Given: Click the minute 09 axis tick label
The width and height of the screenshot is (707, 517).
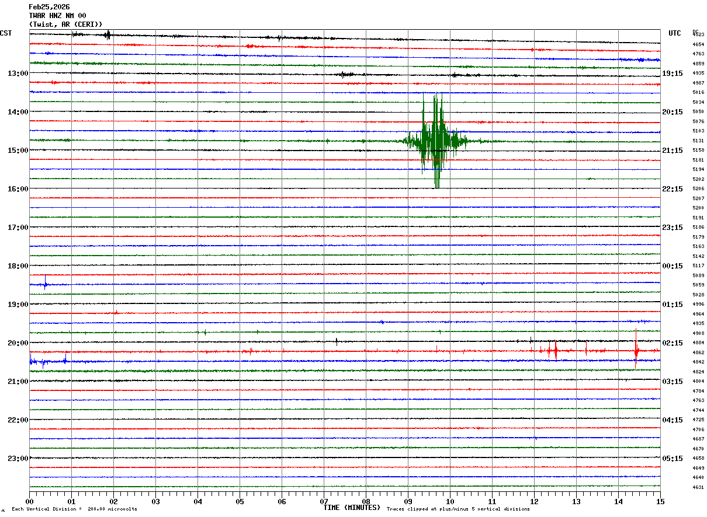Looking at the screenshot, I should (x=408, y=501).
